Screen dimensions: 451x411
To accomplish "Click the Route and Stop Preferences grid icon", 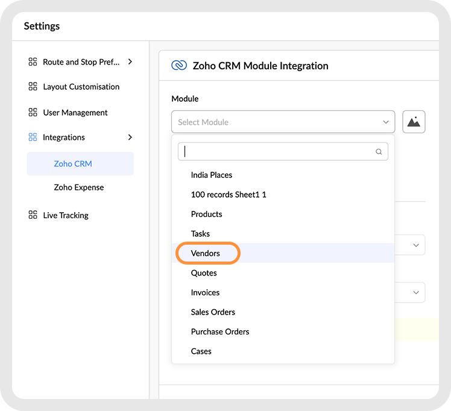I will tap(33, 61).
